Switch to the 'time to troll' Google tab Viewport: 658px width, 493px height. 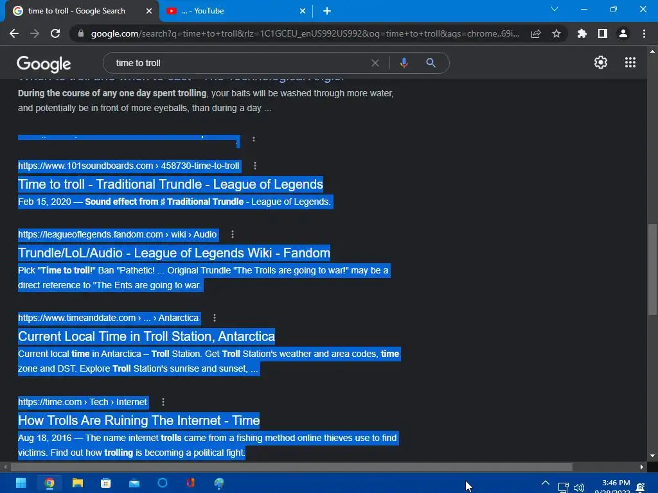(80, 11)
